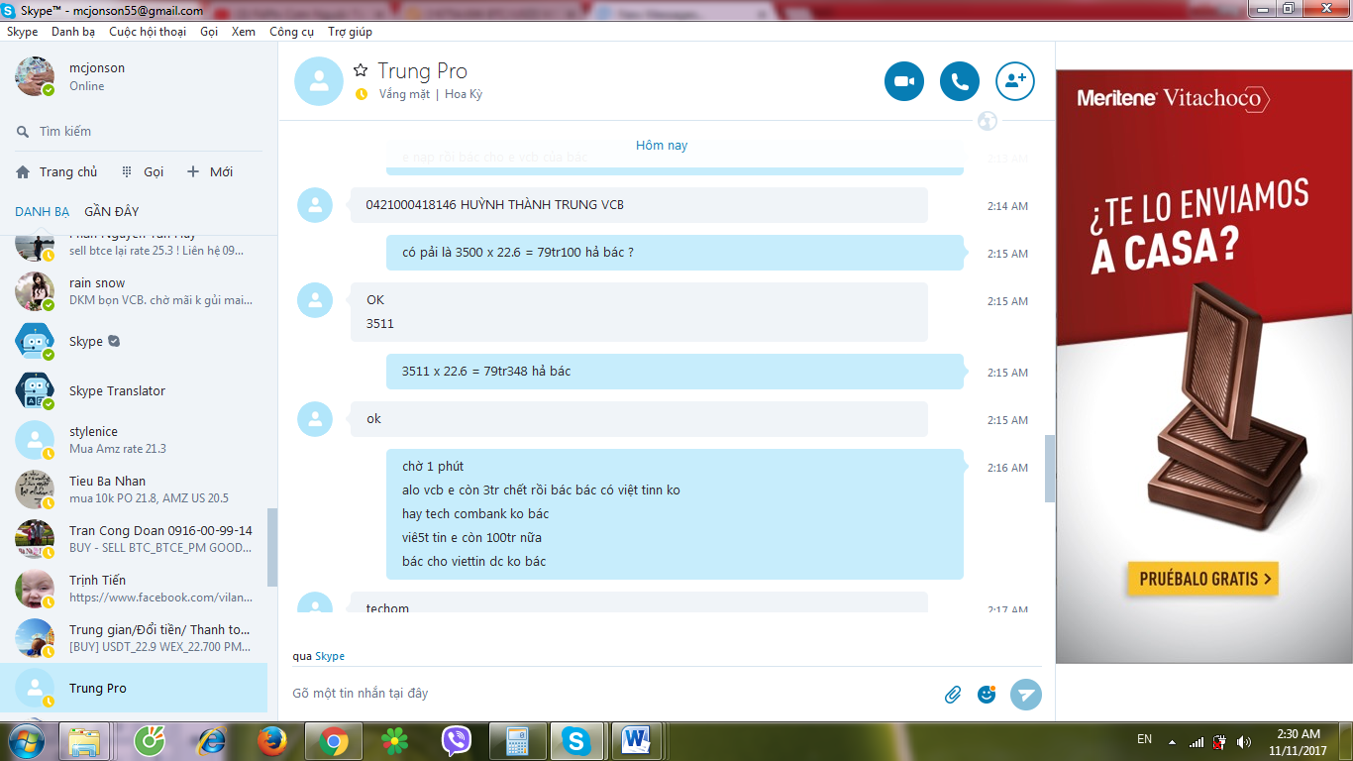Open the Trợ giúp menu
The height and width of the screenshot is (761, 1353).
[350, 32]
